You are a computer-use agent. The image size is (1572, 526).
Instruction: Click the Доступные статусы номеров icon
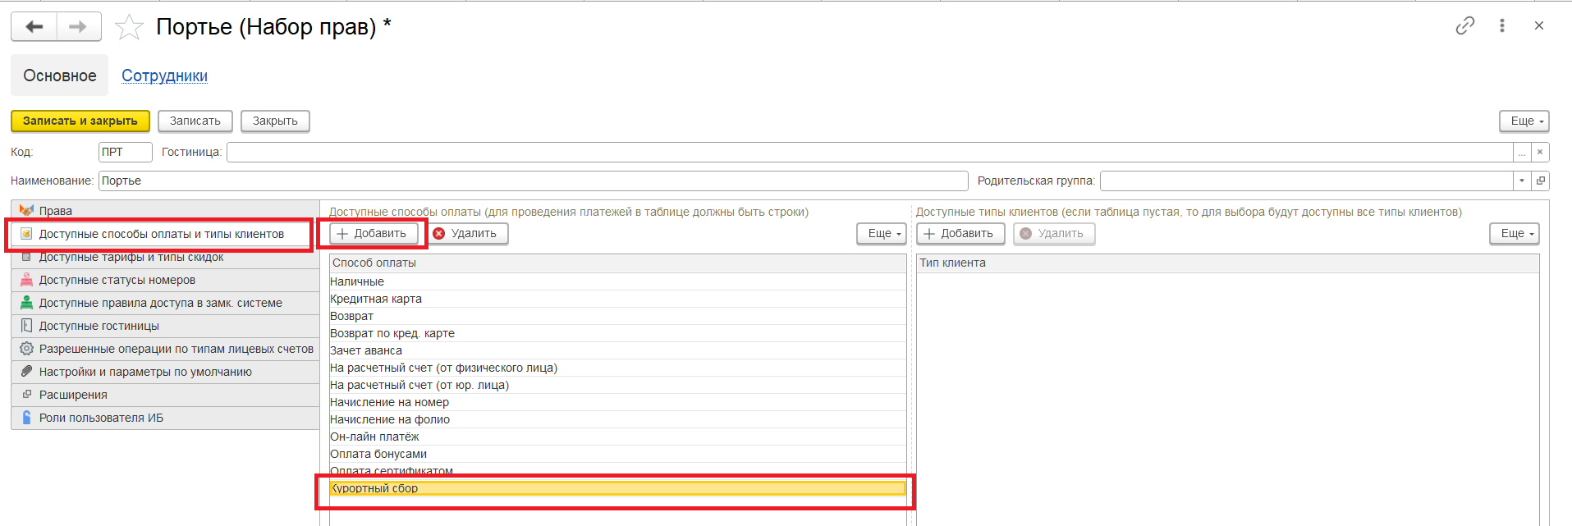pyautogui.click(x=26, y=280)
